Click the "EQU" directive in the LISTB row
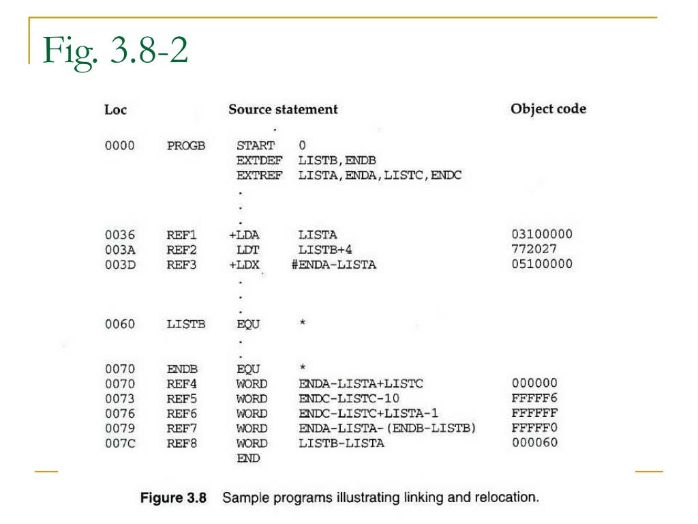This screenshot has width=698, height=524. 248,324
